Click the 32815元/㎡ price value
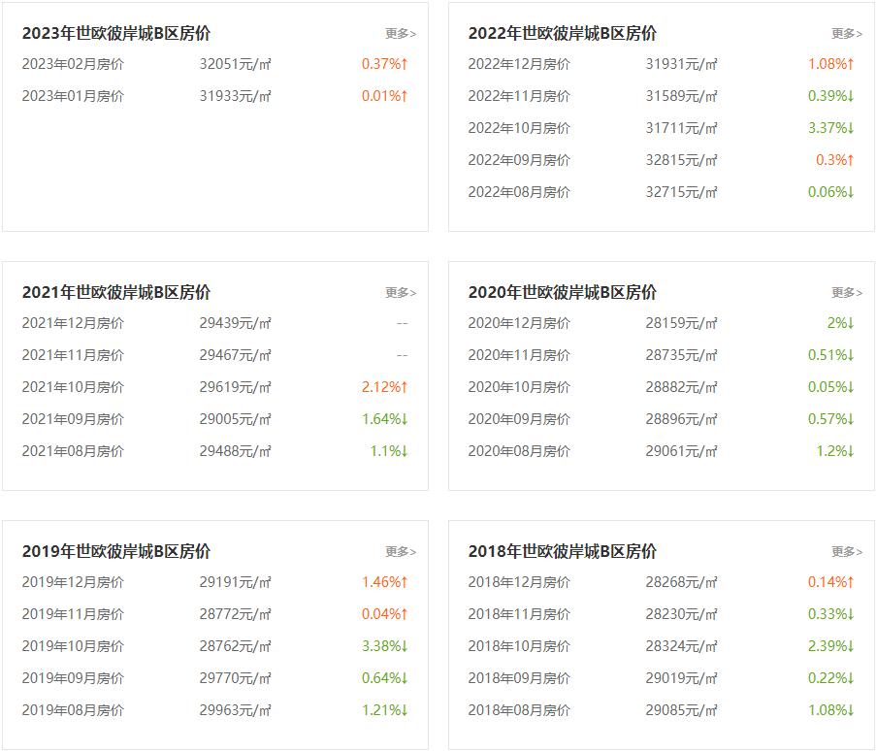This screenshot has height=751, width=876. point(682,160)
